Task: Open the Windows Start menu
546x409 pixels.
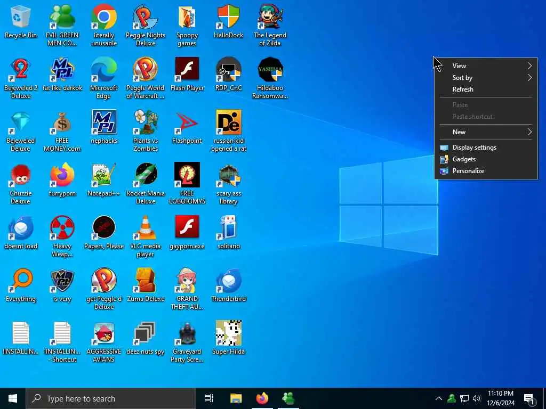Action: [13, 398]
